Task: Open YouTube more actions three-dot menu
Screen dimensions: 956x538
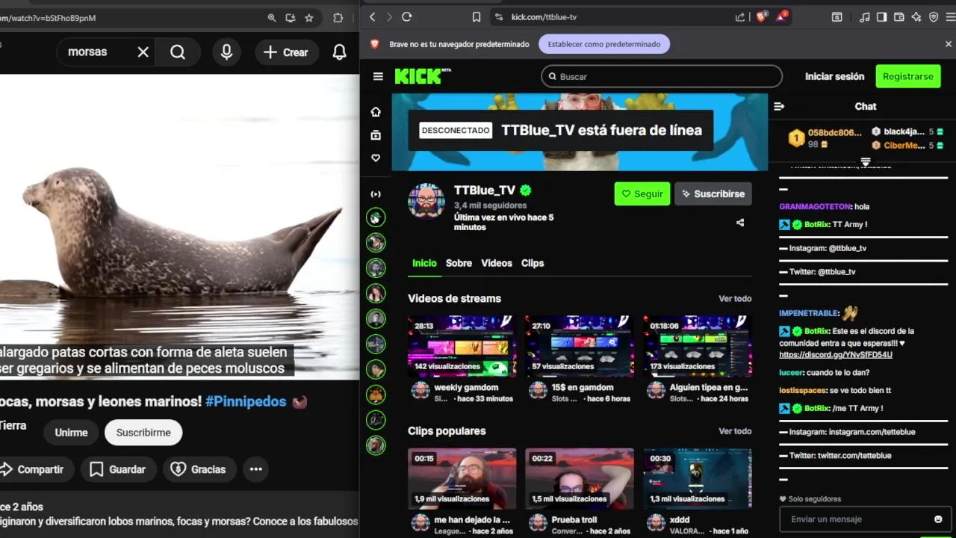Action: click(x=256, y=469)
